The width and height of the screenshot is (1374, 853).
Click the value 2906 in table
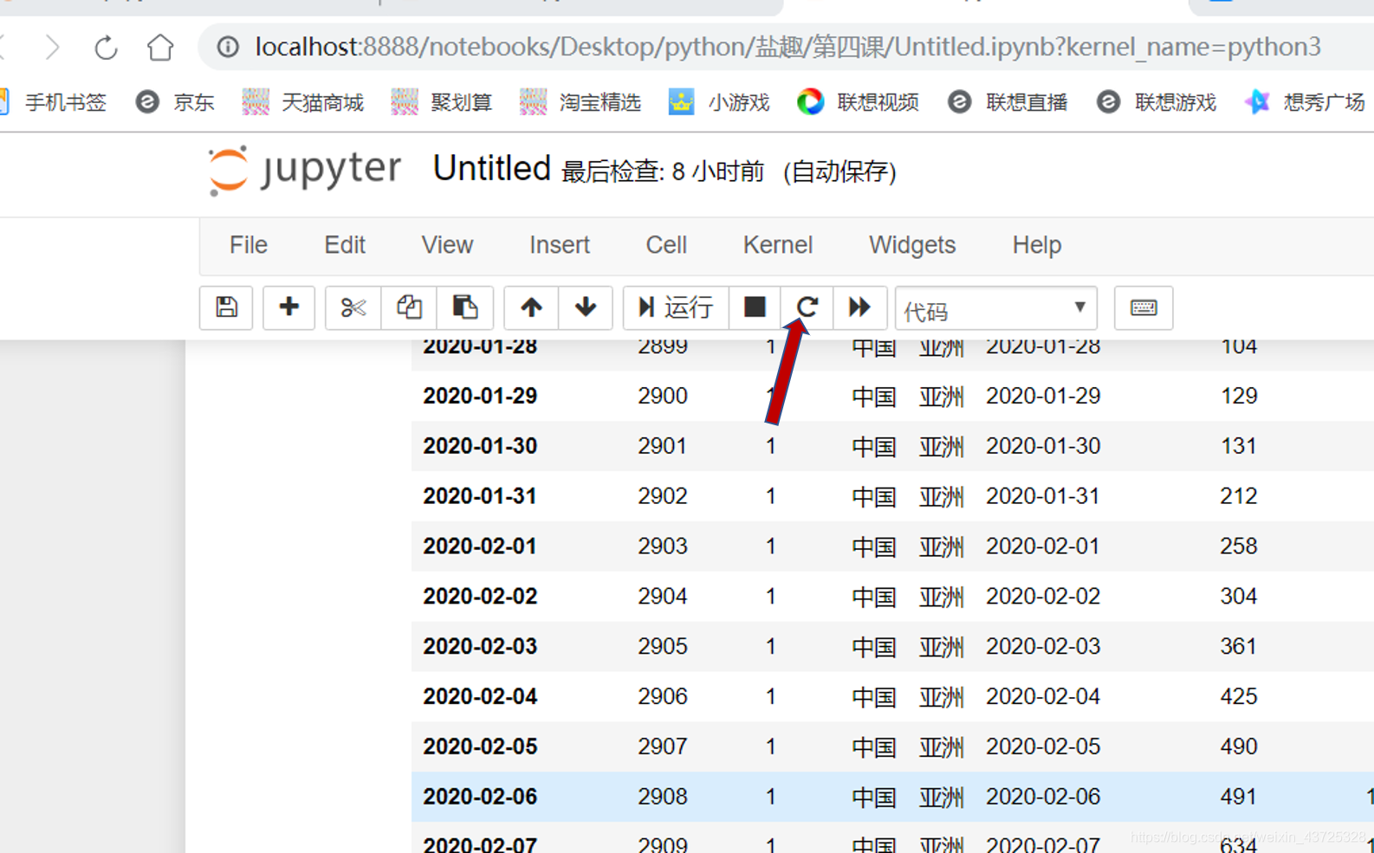click(x=663, y=697)
